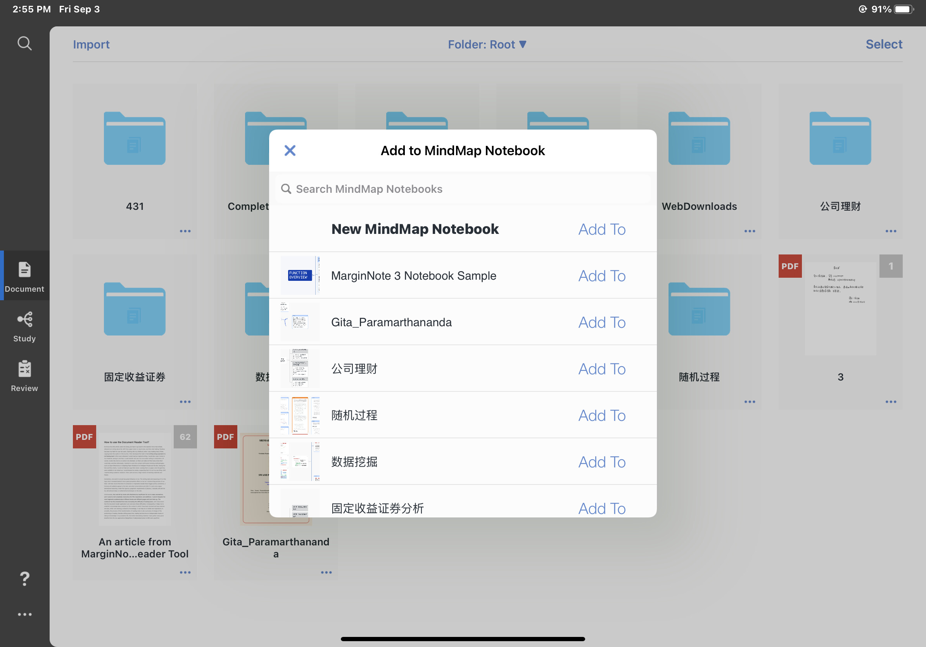Add To MarginNote 3 Notebook Sample
926x647 pixels.
coord(602,276)
